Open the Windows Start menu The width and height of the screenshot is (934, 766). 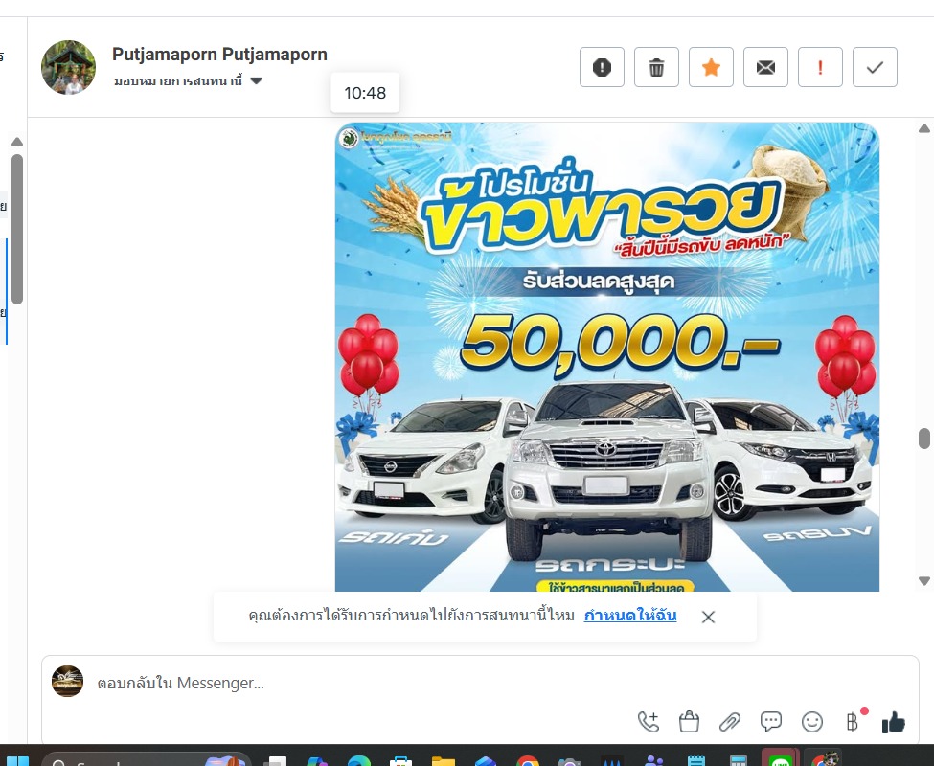click(16, 762)
